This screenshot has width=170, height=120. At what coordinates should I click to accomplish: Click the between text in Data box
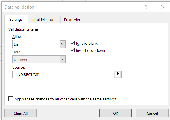pos(21,59)
